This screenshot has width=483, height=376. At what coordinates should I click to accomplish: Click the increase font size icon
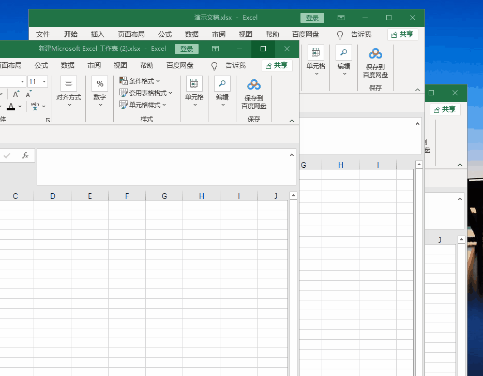coord(16,94)
